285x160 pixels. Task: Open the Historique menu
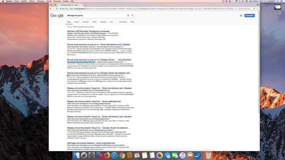41,1
